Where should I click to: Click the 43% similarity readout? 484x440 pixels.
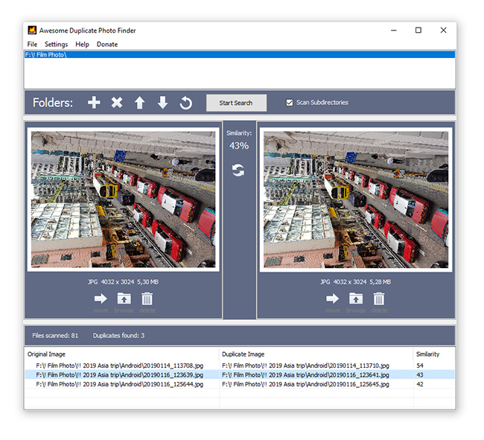[239, 146]
